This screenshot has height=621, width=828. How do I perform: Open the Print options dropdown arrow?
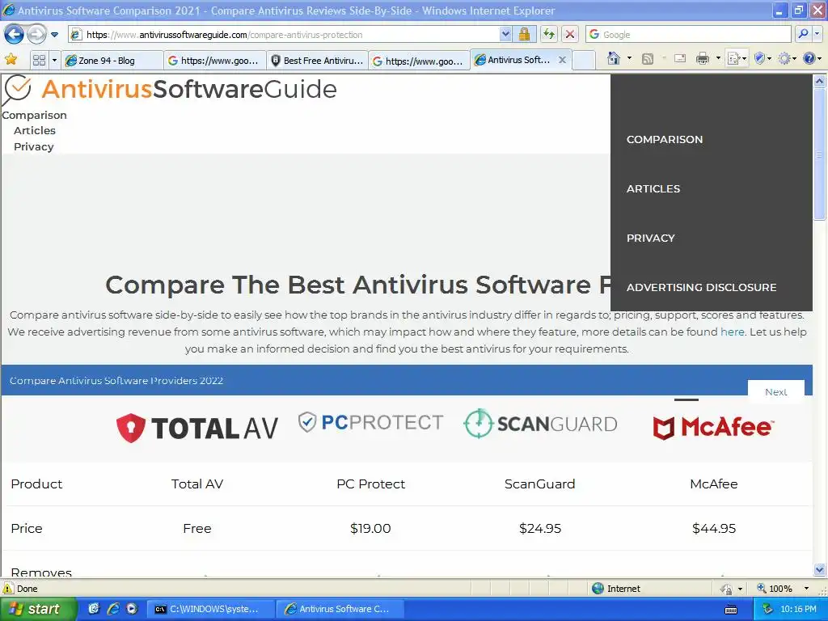tap(718, 58)
